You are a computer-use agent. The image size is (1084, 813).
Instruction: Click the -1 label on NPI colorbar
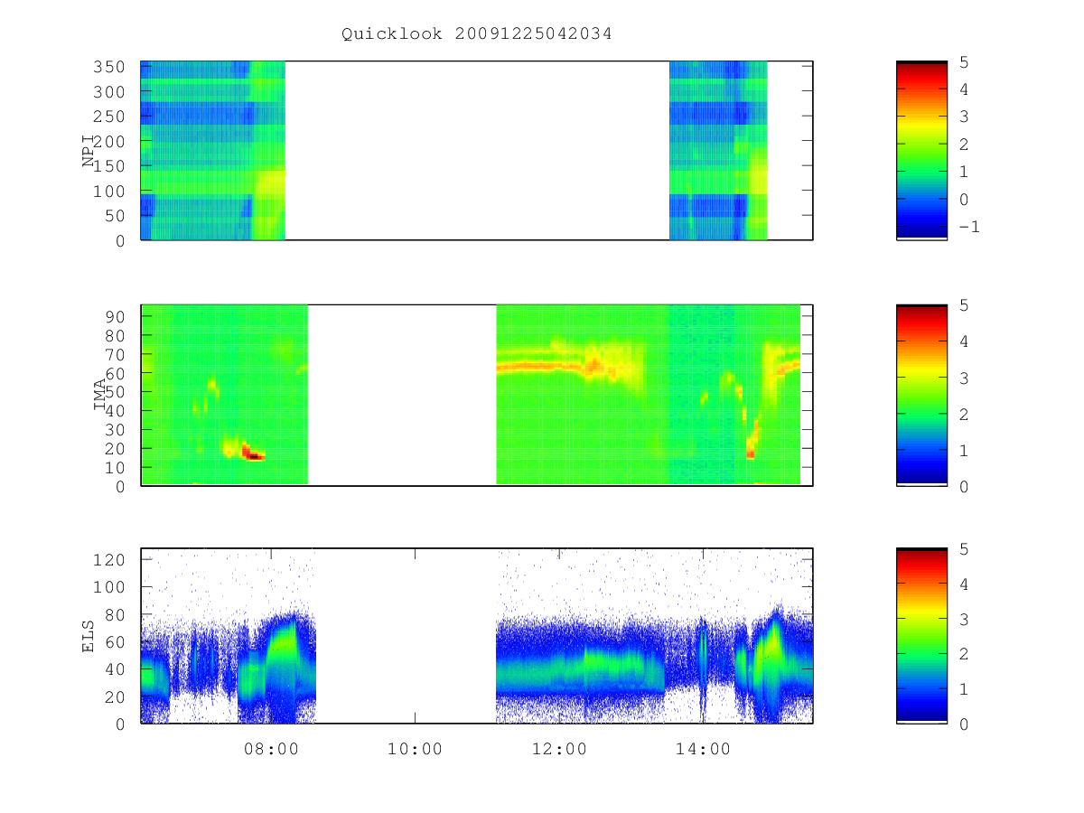pyautogui.click(x=968, y=227)
